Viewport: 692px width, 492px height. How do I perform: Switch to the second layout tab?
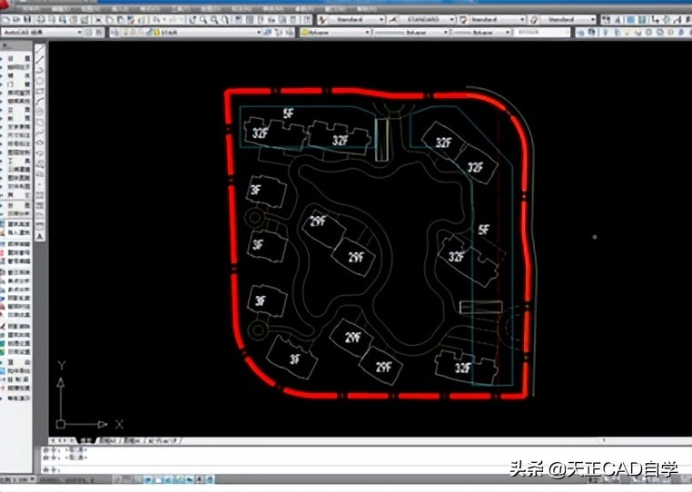click(x=132, y=440)
